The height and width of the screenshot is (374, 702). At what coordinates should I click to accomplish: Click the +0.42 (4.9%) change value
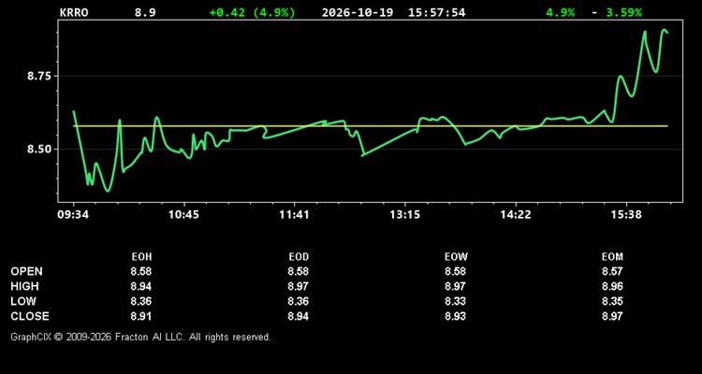coord(252,12)
